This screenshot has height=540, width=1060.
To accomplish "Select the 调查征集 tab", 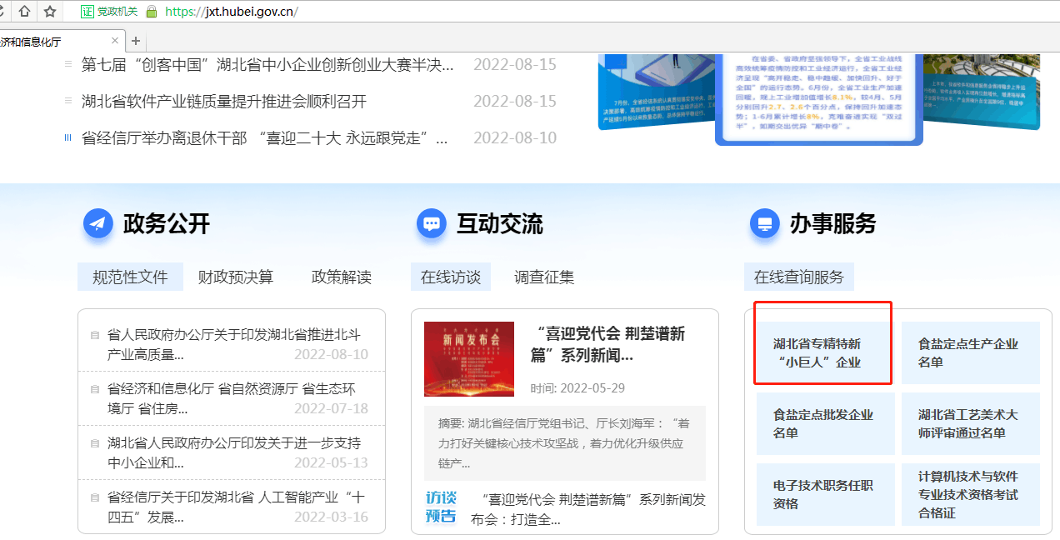I will (543, 277).
